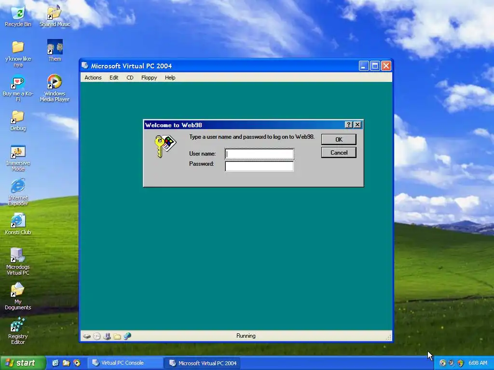
Task: Click Microsoft Virtual PC 2004 taskbar button
Action: (x=203, y=363)
